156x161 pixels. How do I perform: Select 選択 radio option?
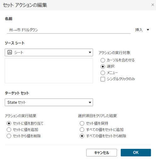(x=103, y=66)
